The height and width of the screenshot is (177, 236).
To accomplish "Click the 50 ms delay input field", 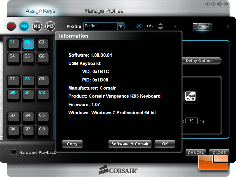I will point(191,121).
